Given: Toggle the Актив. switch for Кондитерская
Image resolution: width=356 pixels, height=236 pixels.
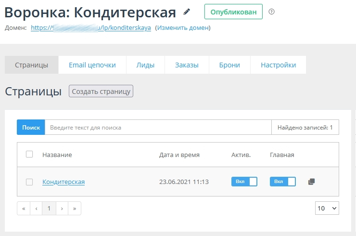Looking at the screenshot, I should click(x=244, y=182).
